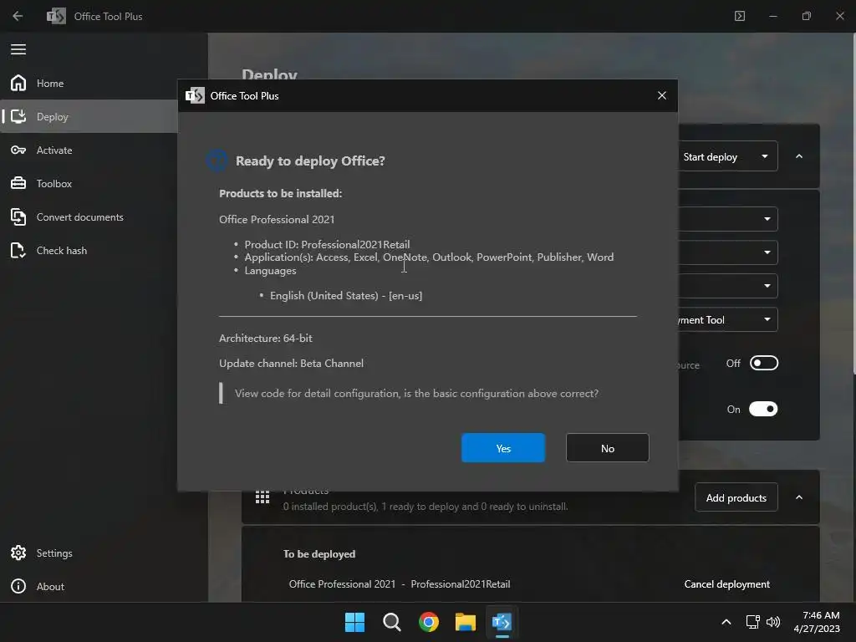The image size is (856, 642).
Task: Collapse the Products section chevron
Action: coord(799,497)
